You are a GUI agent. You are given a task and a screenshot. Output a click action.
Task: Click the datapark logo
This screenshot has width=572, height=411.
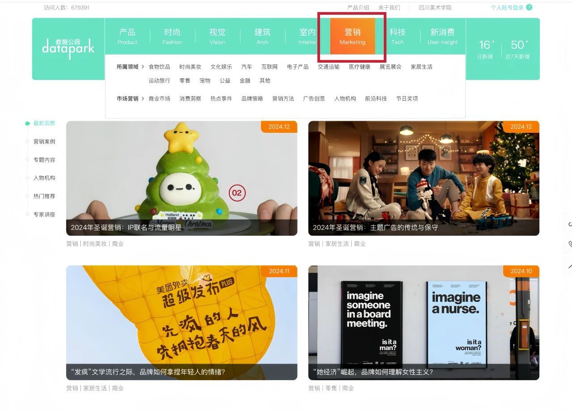point(68,48)
